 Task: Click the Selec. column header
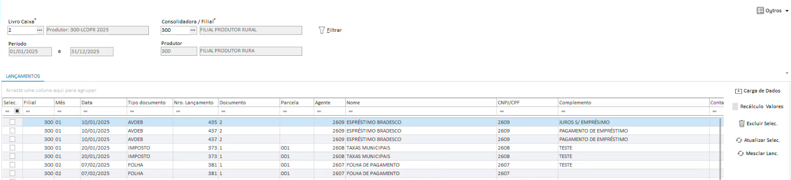[12, 103]
